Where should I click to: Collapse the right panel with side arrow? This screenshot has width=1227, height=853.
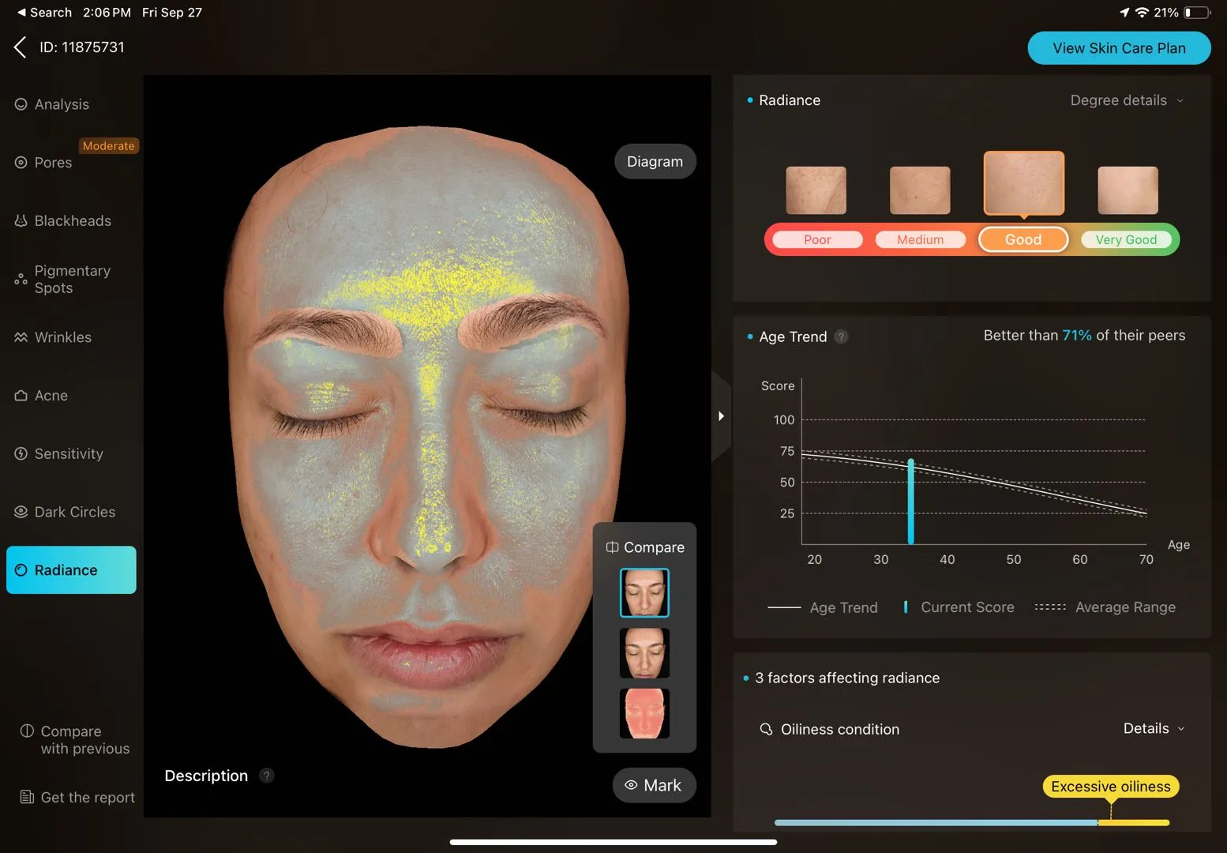coord(721,416)
